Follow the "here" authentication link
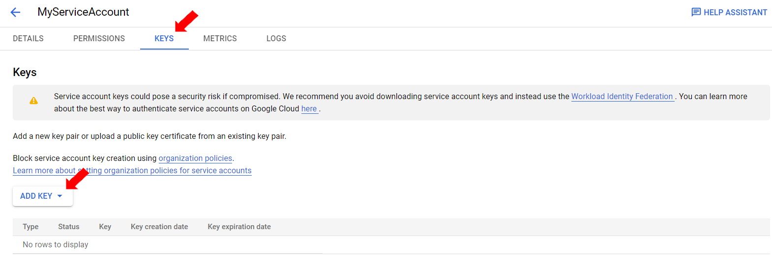Image resolution: width=772 pixels, height=263 pixels. pyautogui.click(x=309, y=109)
